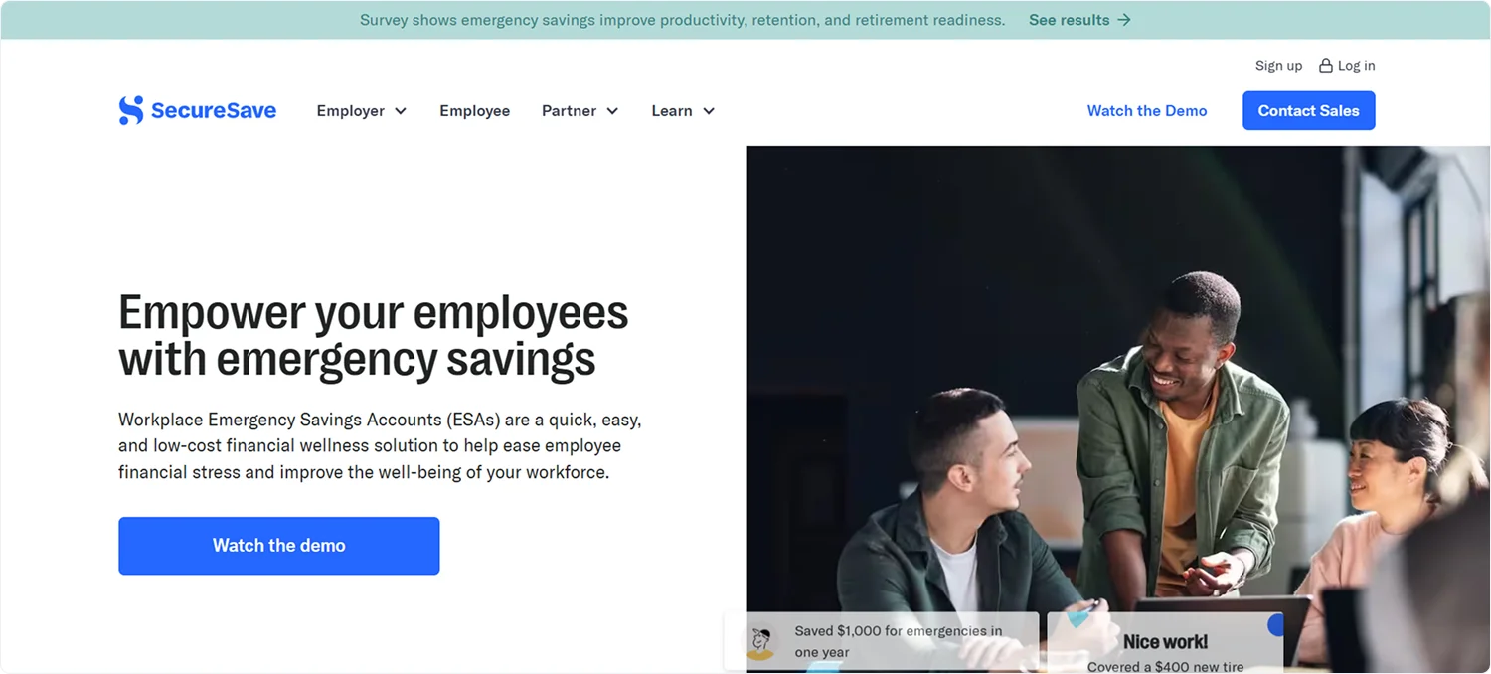
Task: Click the Contact Sales button
Action: click(x=1309, y=110)
